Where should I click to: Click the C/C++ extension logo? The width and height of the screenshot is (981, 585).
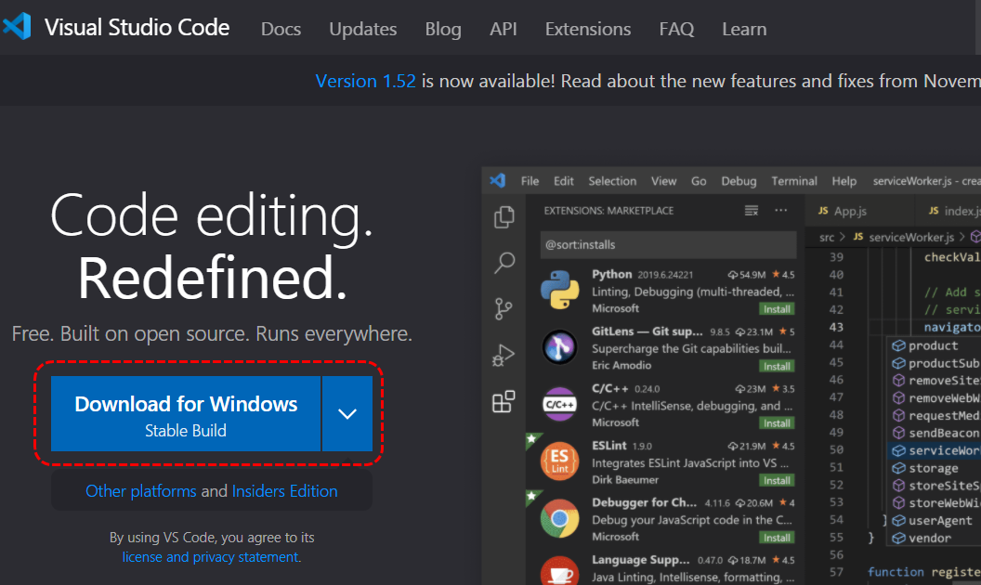tap(559, 404)
